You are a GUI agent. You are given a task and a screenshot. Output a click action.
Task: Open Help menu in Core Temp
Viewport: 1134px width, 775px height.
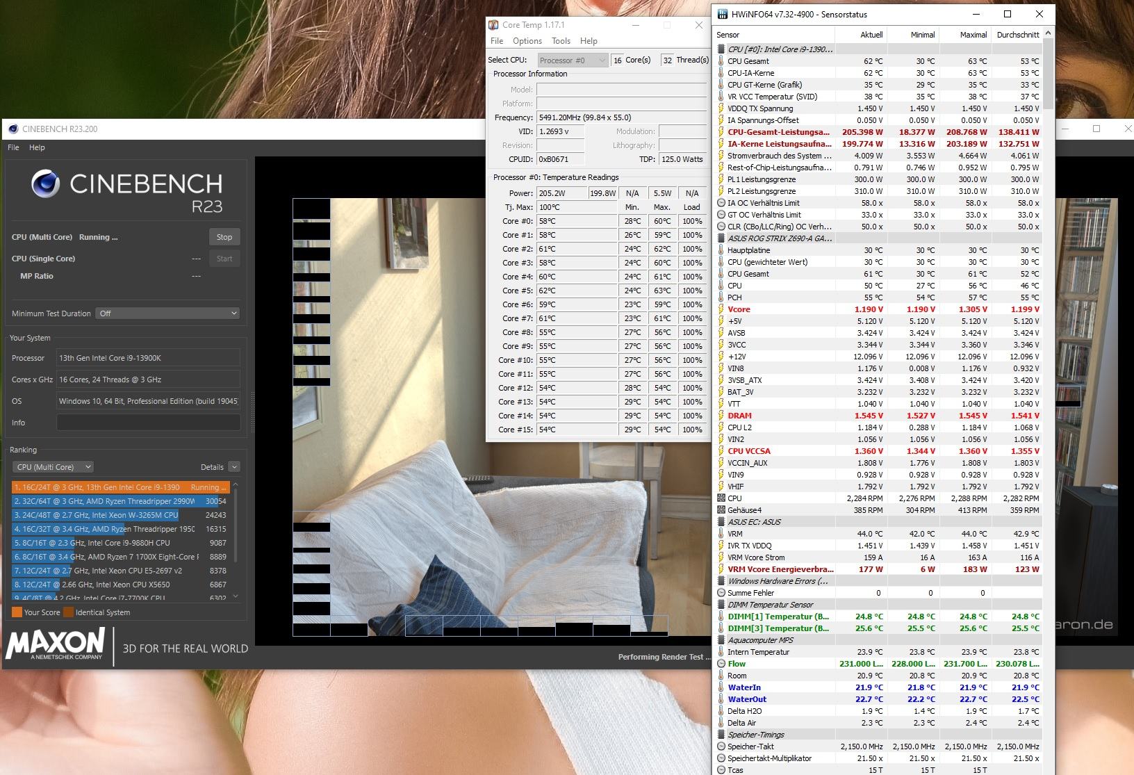click(589, 41)
